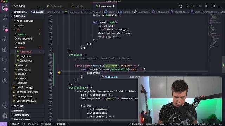The width and height of the screenshot is (225, 126).
Task: Open package-lock.json in the file tree
Action: click(27, 92)
